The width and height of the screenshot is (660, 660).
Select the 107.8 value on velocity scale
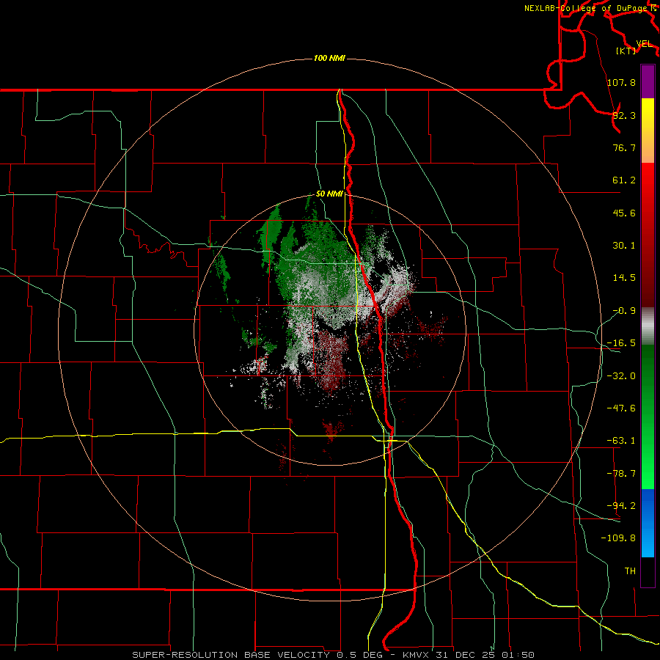tap(621, 82)
